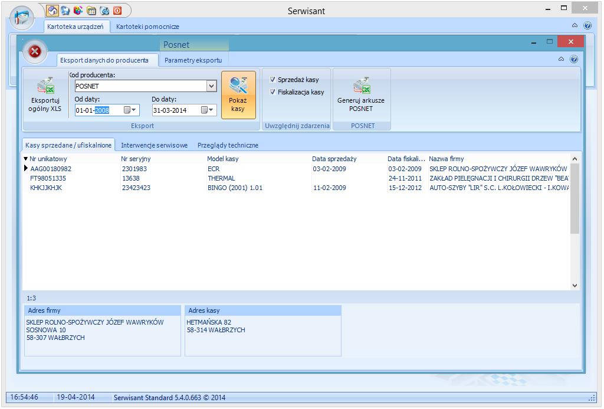Screen dimensions: 604x409
Task: Collapse the Posnet window ribbon
Action: click(x=562, y=59)
